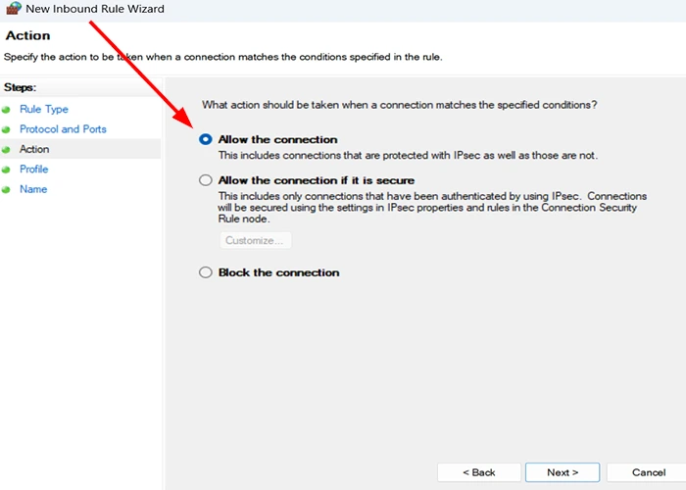Screen dimensions: 686x490
Task: Go to the Rule Type step
Action: point(44,110)
